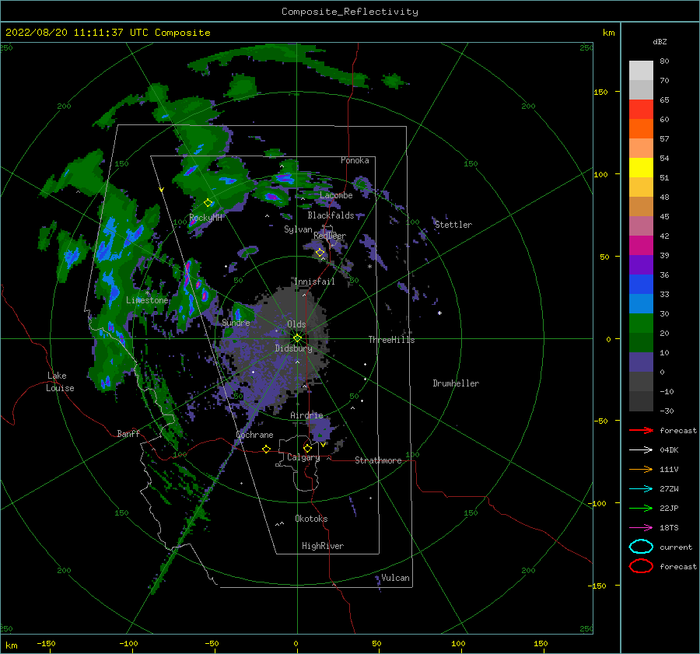Click the Innisfail city label
Viewport: 700px width, 654px height.
(314, 282)
